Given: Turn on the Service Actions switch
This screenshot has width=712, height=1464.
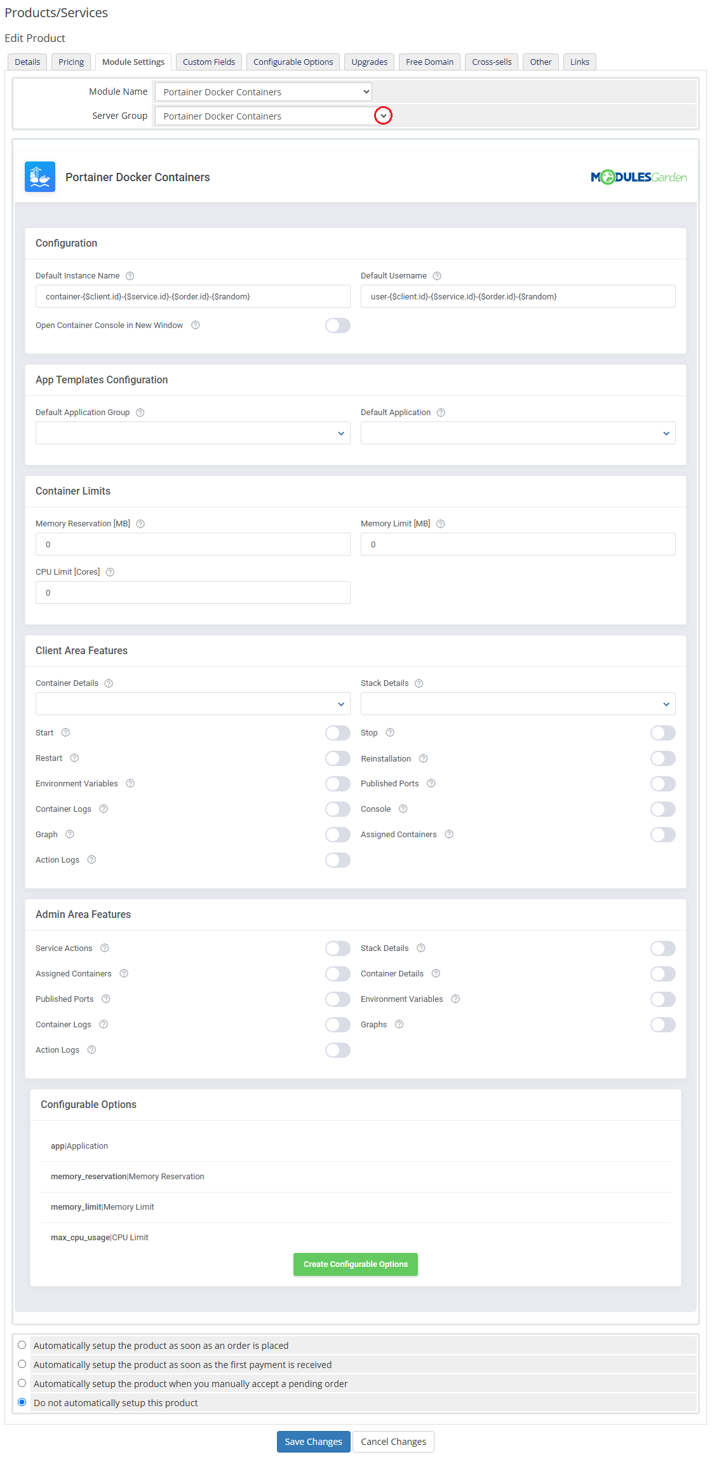Looking at the screenshot, I should coord(338,948).
